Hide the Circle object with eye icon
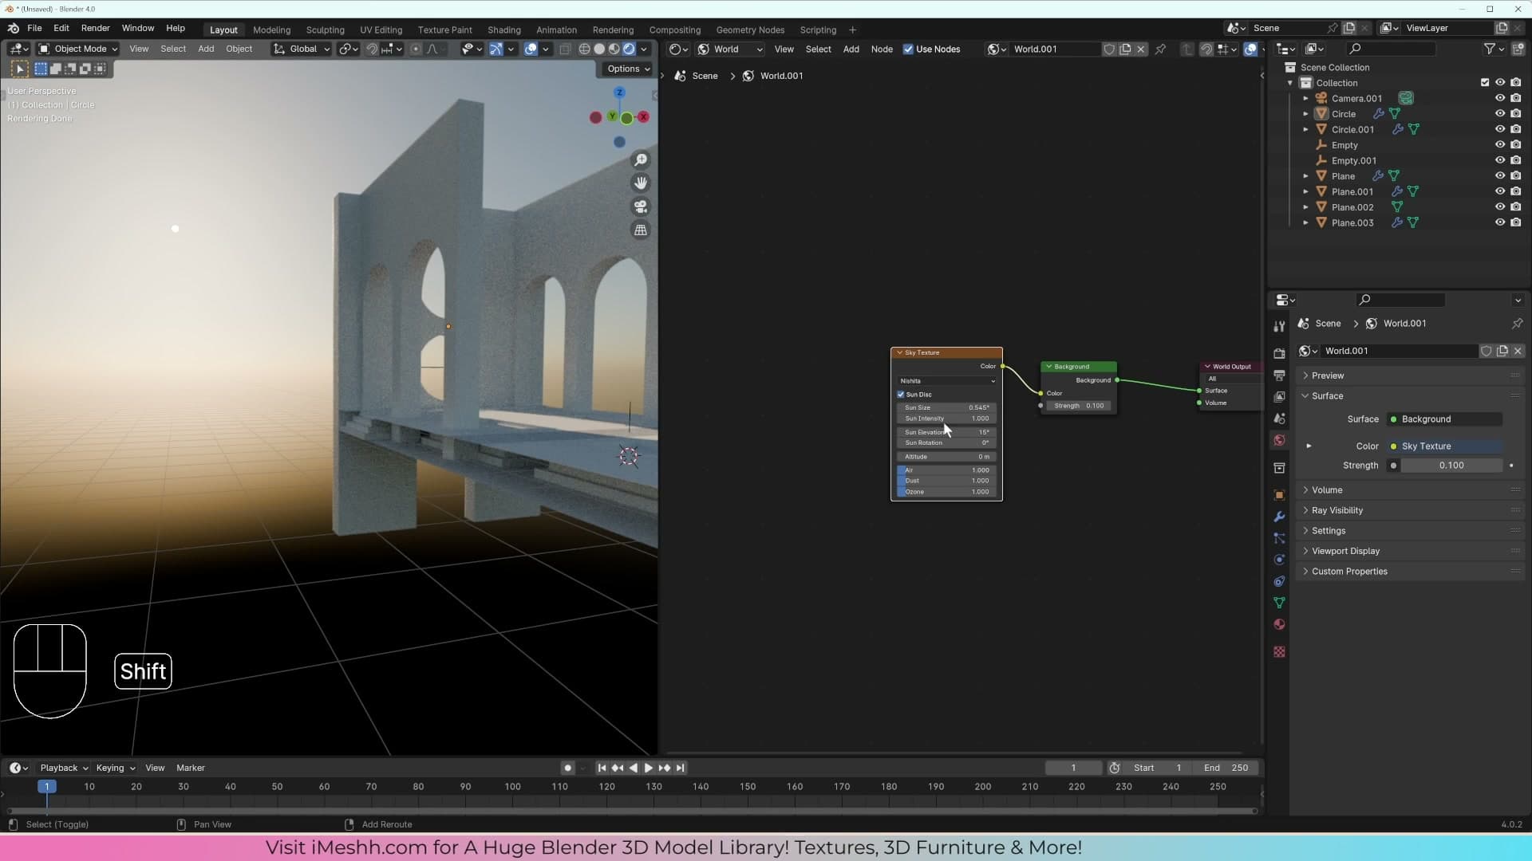The image size is (1532, 861). point(1500,114)
